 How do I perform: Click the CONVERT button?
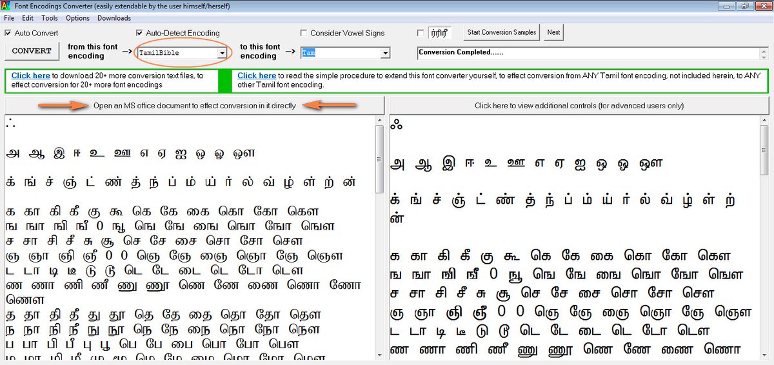(32, 51)
